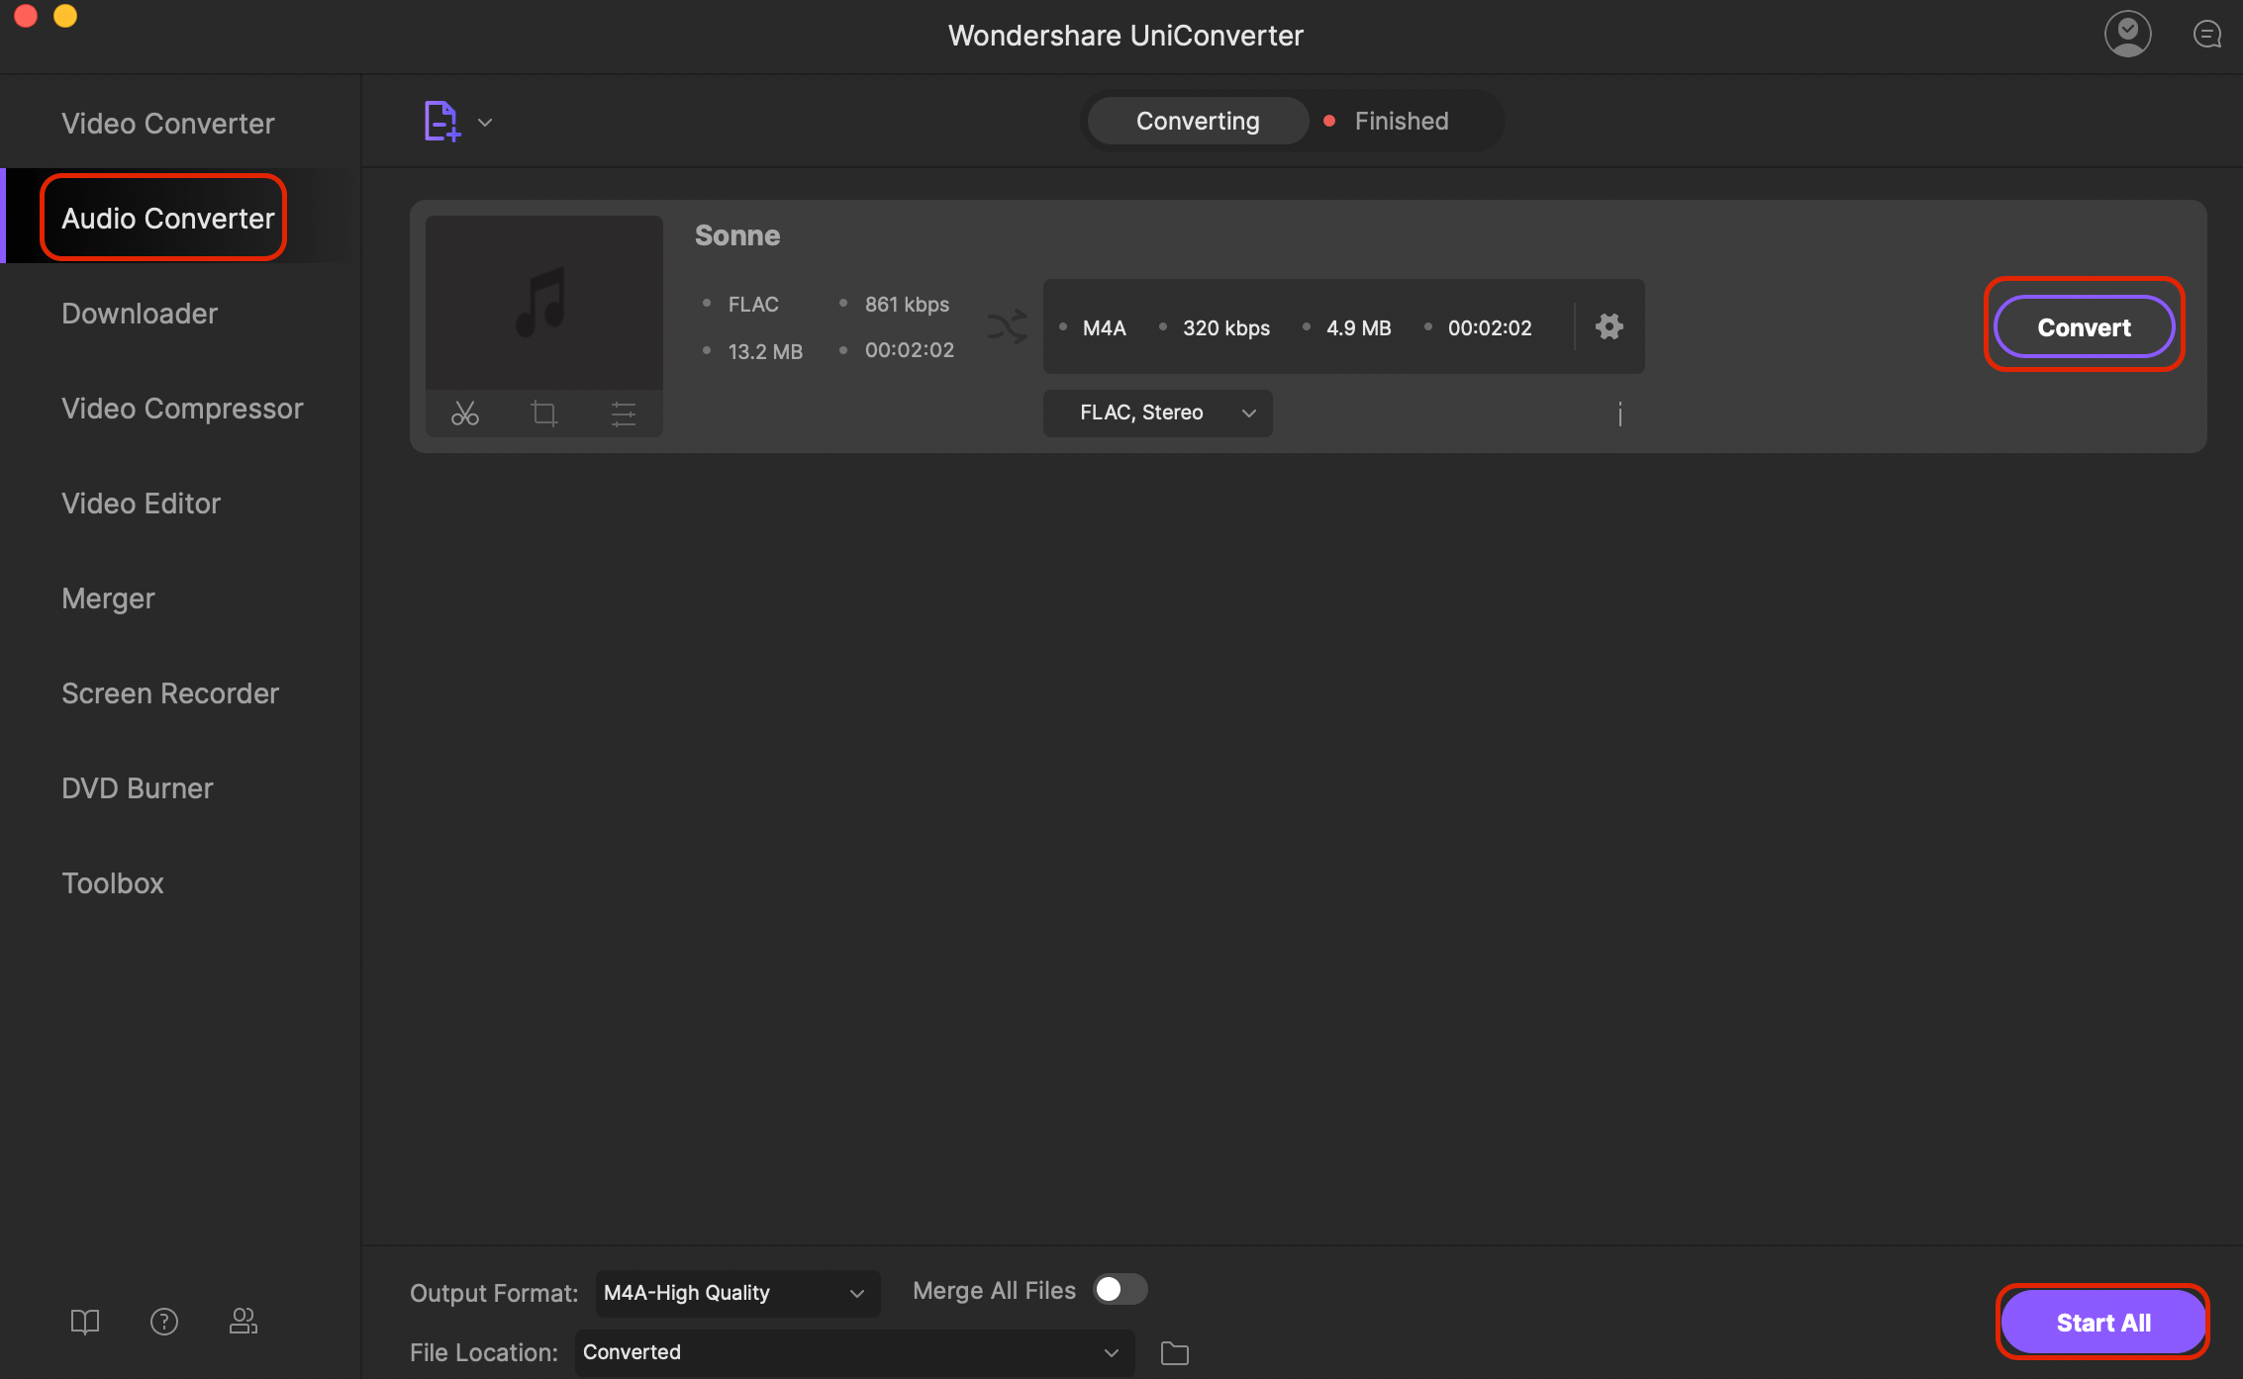The width and height of the screenshot is (2243, 1379).
Task: Select the Audio Converter menu item
Action: 168,217
